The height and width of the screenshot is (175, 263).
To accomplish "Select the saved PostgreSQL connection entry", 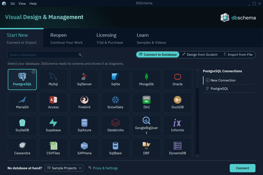I will click(x=229, y=88).
